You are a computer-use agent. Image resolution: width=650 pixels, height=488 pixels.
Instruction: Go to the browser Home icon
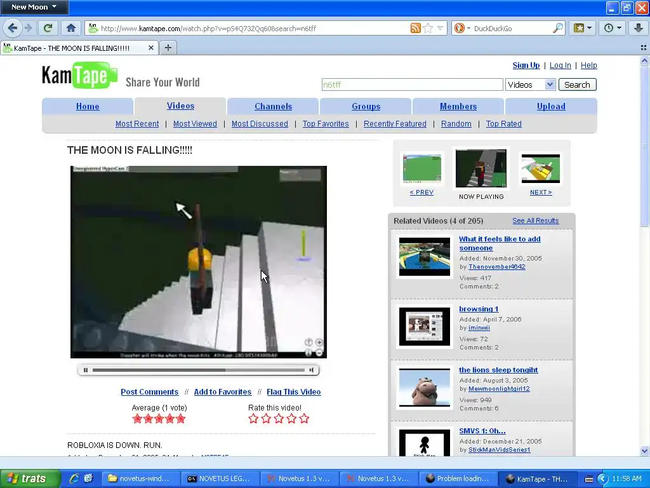[x=71, y=28]
